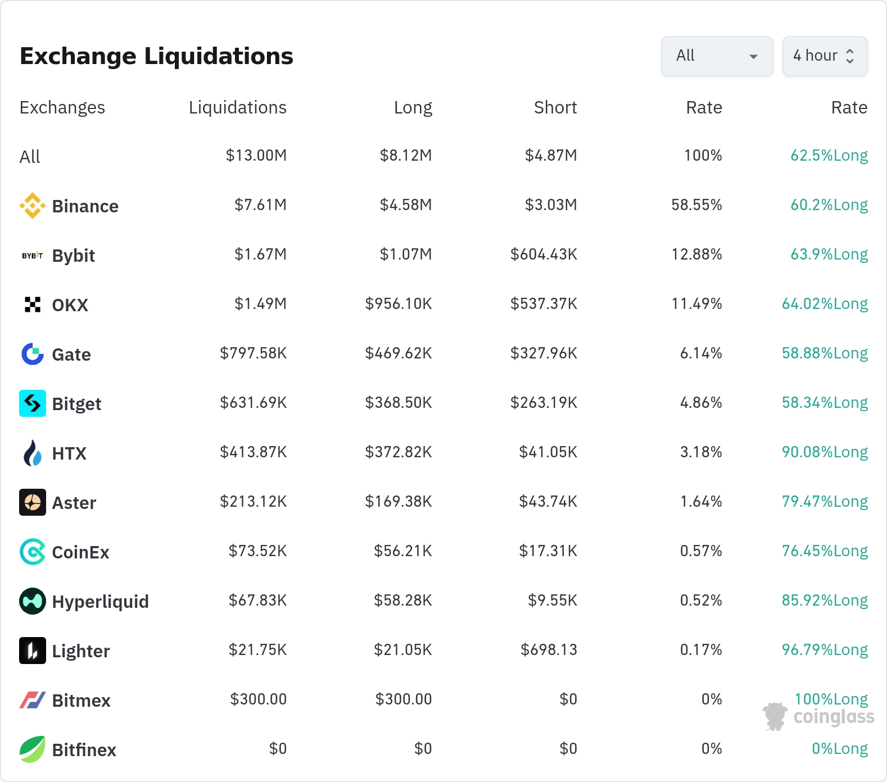Viewport: 887px width, 782px height.
Task: Sort by the Long column header
Action: click(413, 107)
